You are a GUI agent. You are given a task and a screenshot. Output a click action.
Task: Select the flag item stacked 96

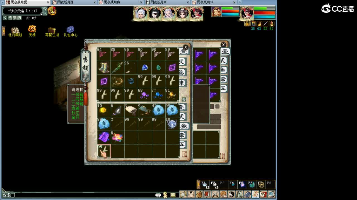coord(131,54)
